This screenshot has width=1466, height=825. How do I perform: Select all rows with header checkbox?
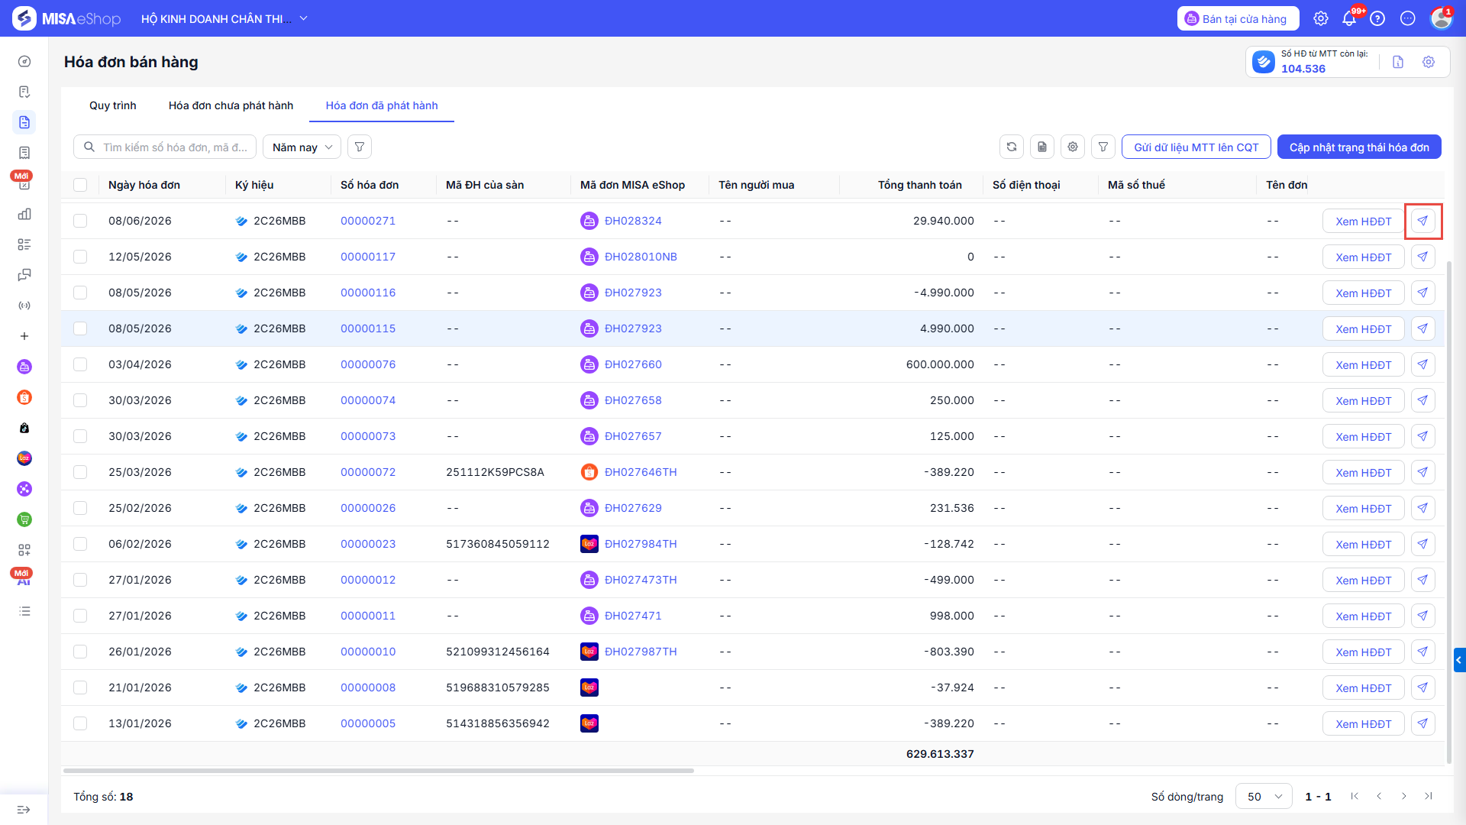click(80, 185)
